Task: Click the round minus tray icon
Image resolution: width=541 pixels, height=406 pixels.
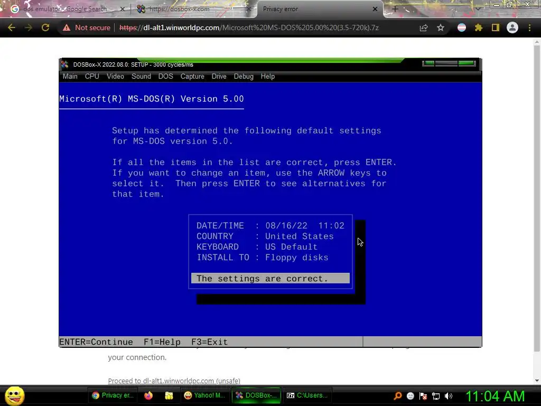Action: [x=410, y=396]
